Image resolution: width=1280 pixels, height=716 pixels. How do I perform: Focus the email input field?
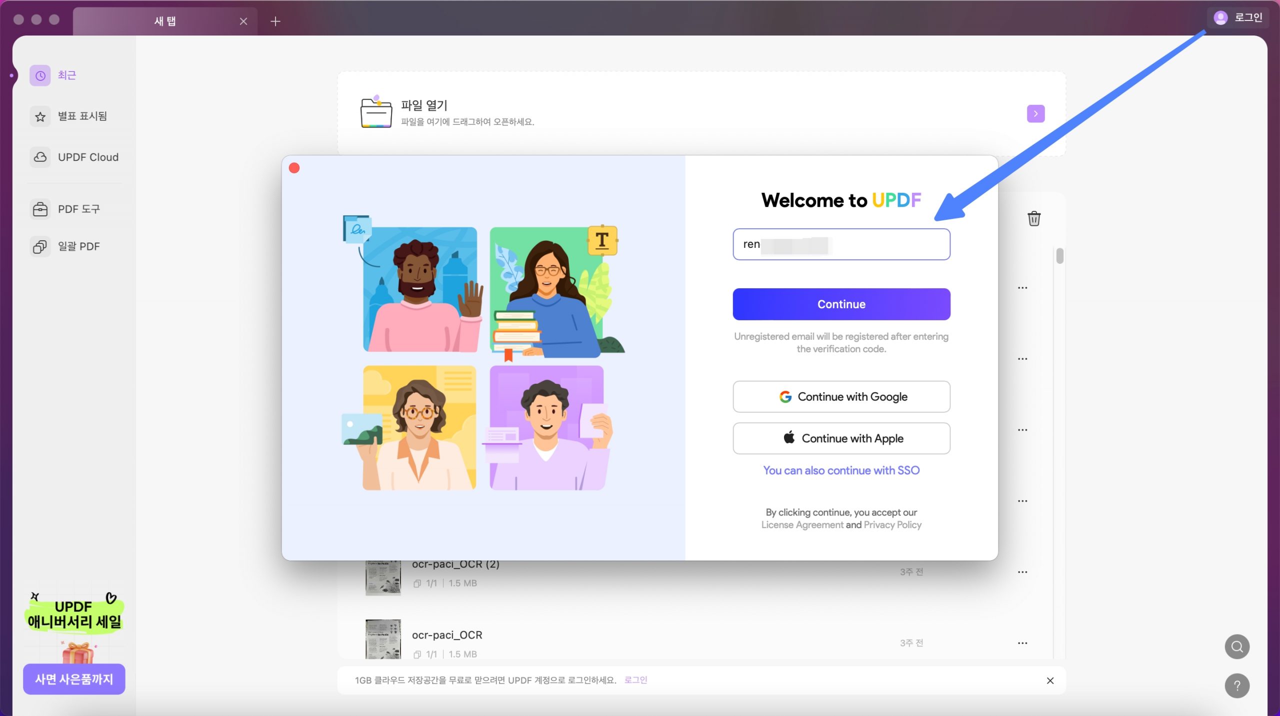pyautogui.click(x=841, y=244)
